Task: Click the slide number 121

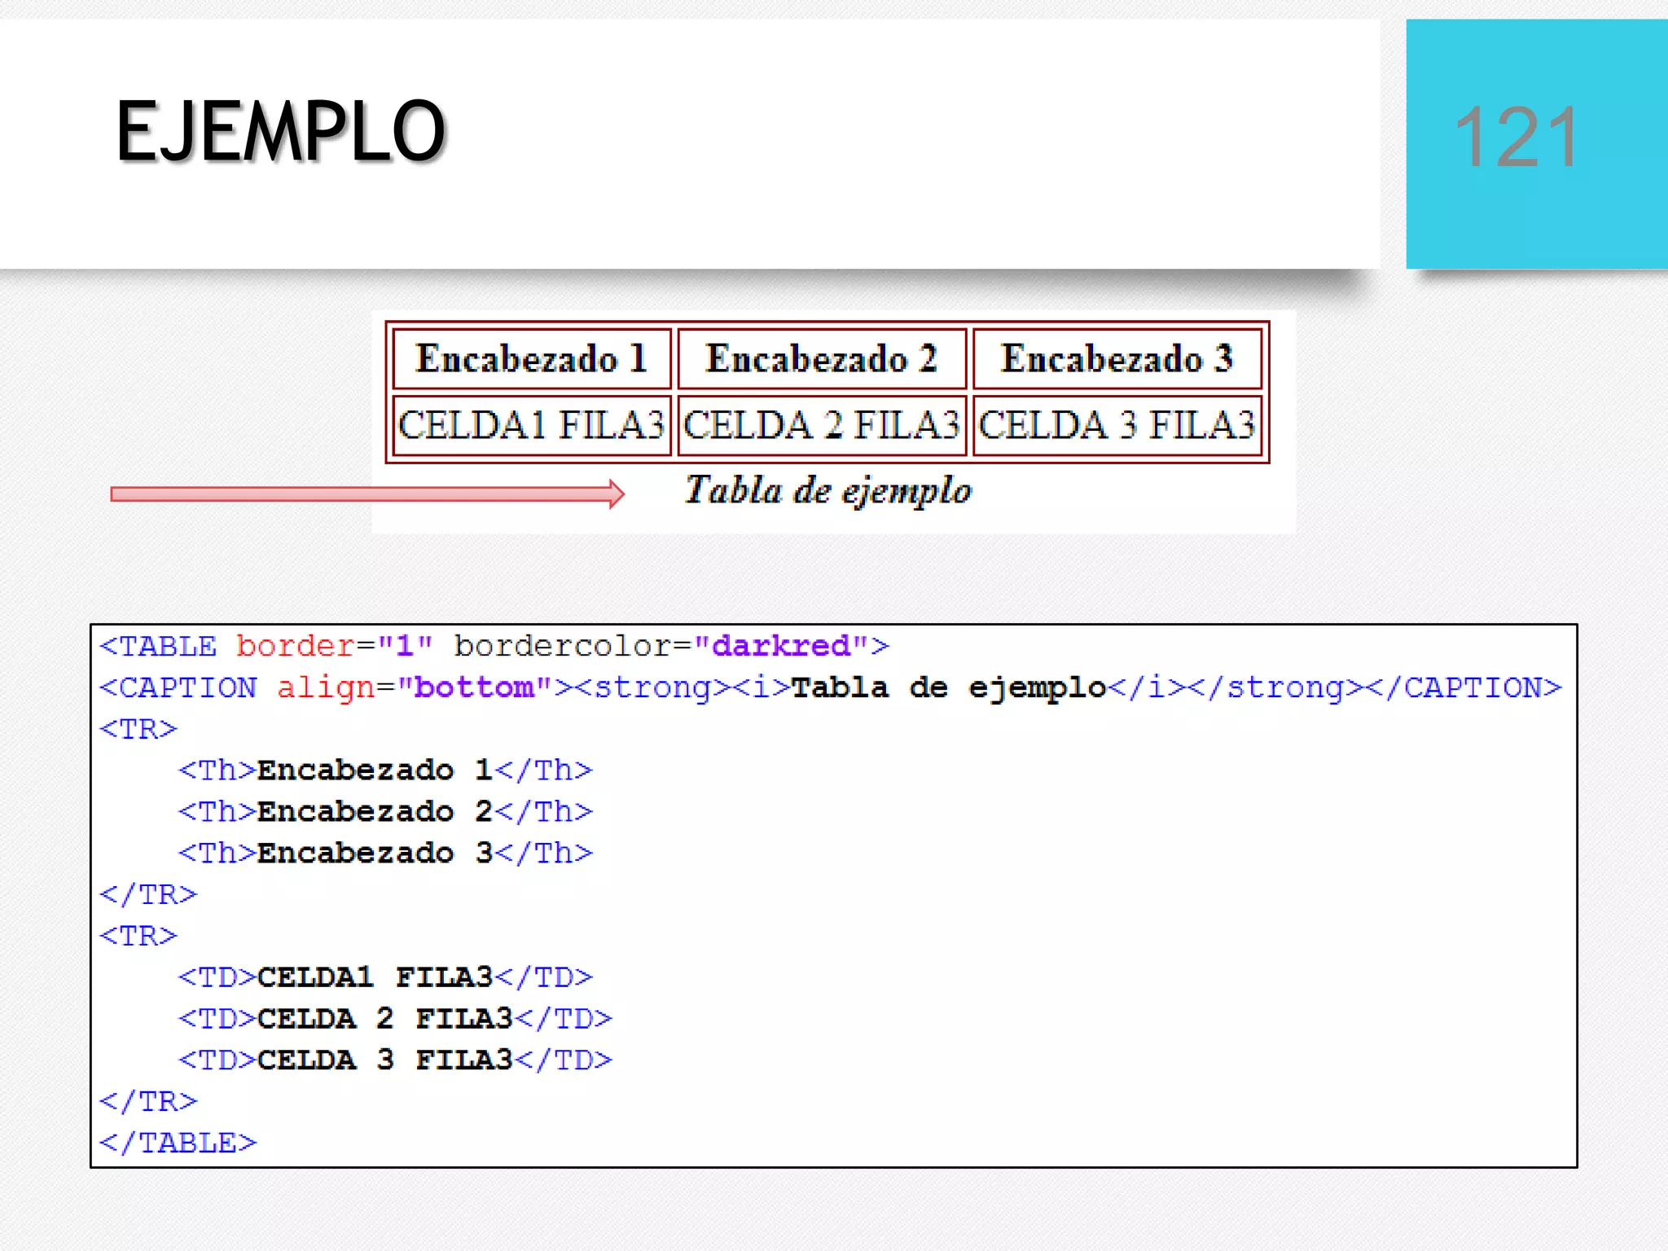Action: click(1517, 138)
